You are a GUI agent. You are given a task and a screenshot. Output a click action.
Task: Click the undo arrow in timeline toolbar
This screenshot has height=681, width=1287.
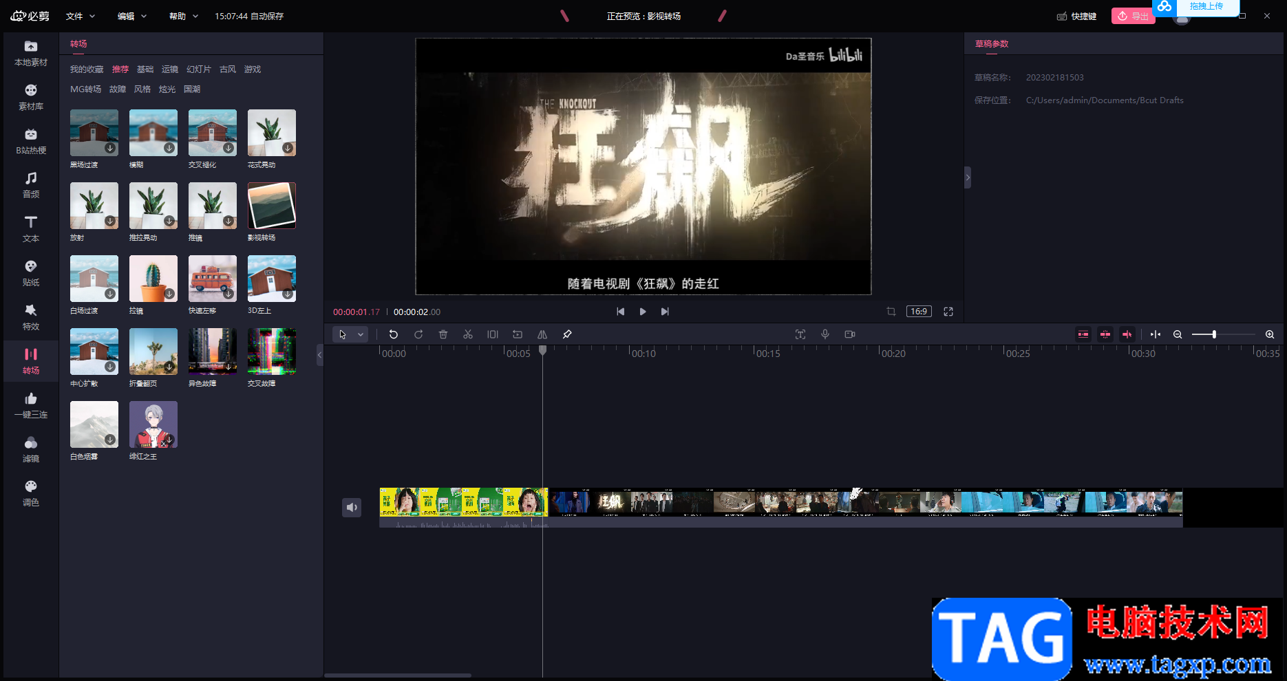(x=394, y=334)
